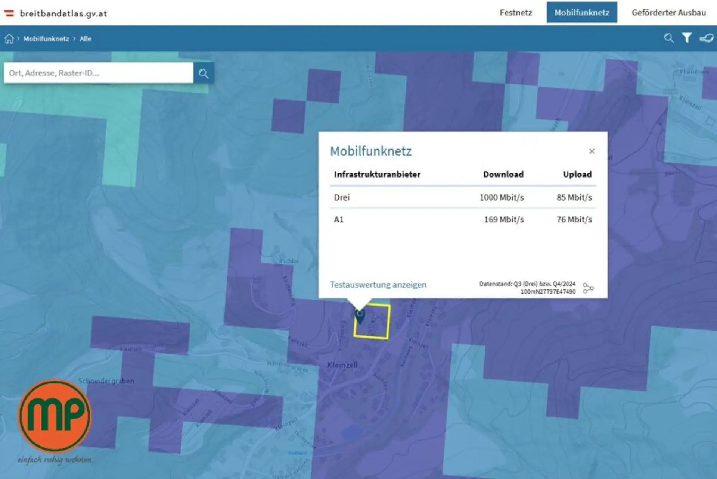The width and height of the screenshot is (717, 479).
Task: Open the Geförderter Ausbau tab
Action: click(x=668, y=13)
